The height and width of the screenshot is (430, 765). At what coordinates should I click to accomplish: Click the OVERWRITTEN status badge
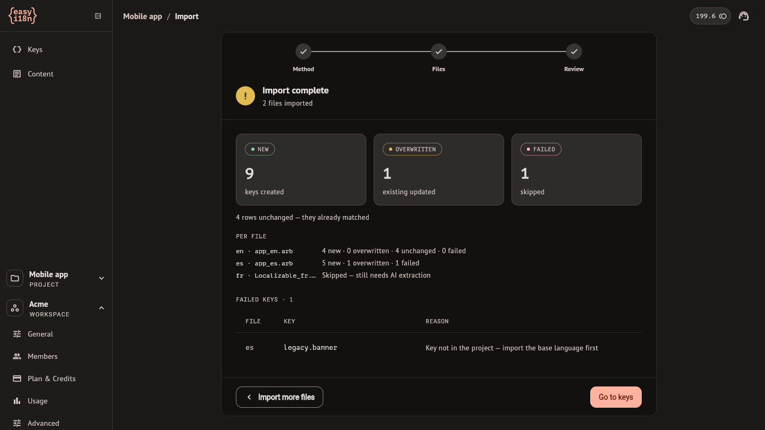(412, 149)
